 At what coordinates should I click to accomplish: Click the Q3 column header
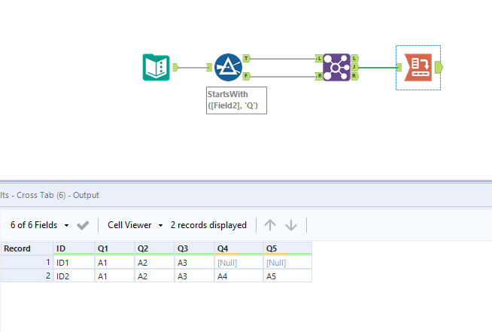(195, 248)
